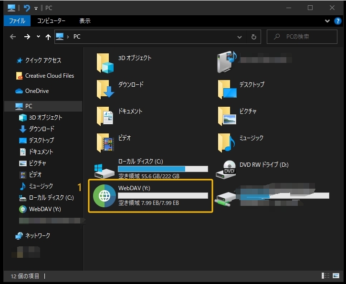This screenshot has height=284, width=346.
Task: Select Creative Cloud Files in sidebar
Action: [45, 76]
